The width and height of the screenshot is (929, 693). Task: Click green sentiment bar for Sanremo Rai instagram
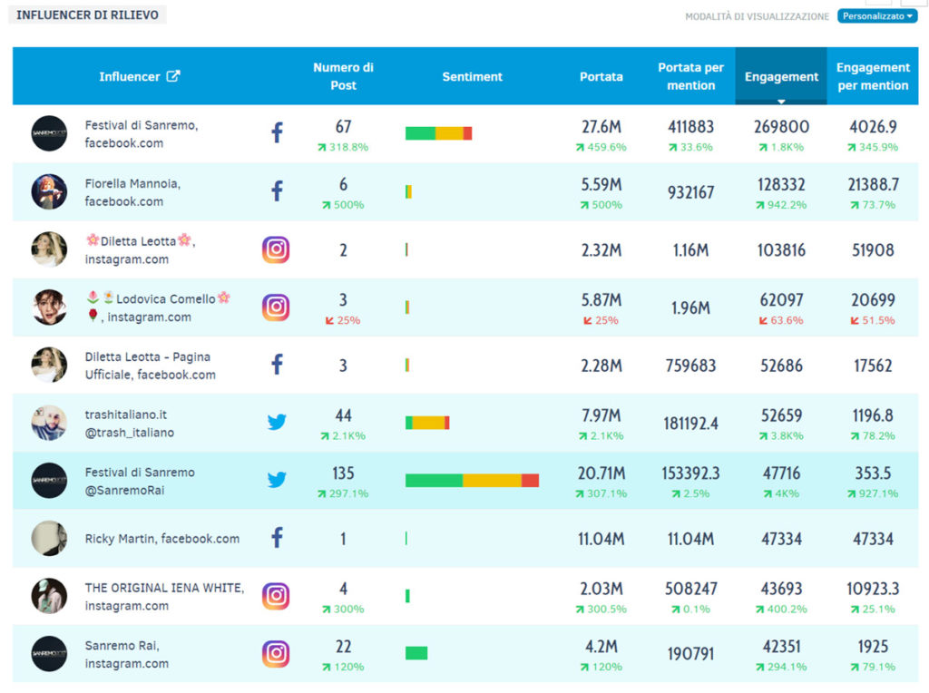[x=416, y=653]
